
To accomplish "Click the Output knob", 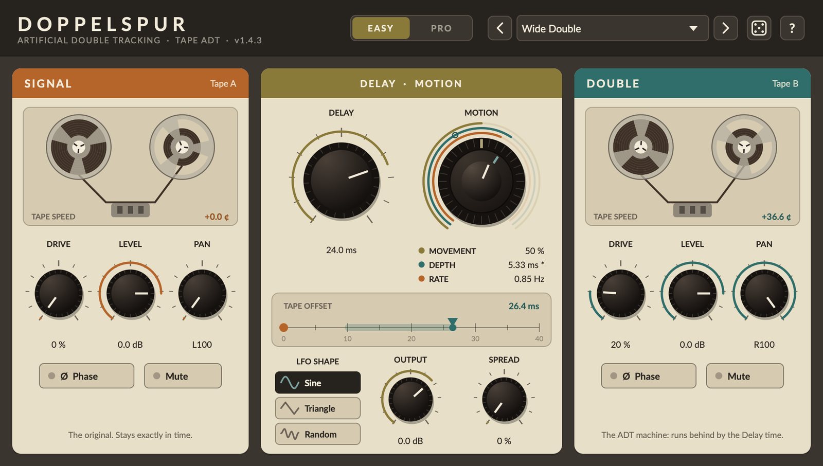I will pos(410,400).
